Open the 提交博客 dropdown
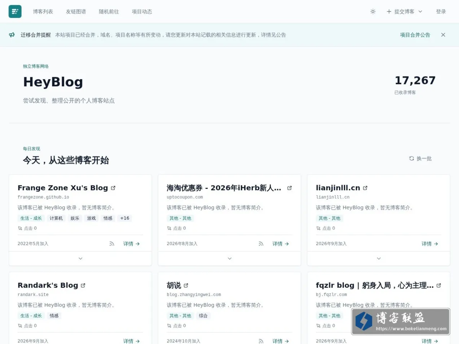 tap(404, 11)
